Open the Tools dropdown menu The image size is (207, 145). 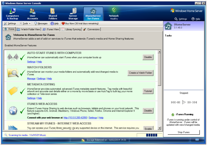pos(25,24)
